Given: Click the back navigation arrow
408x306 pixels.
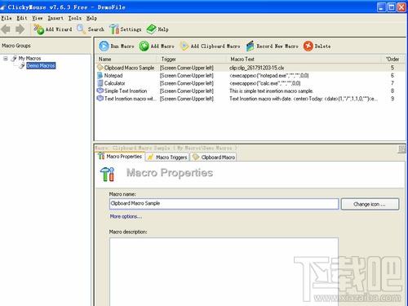Looking at the screenshot, I should [x=6, y=29].
